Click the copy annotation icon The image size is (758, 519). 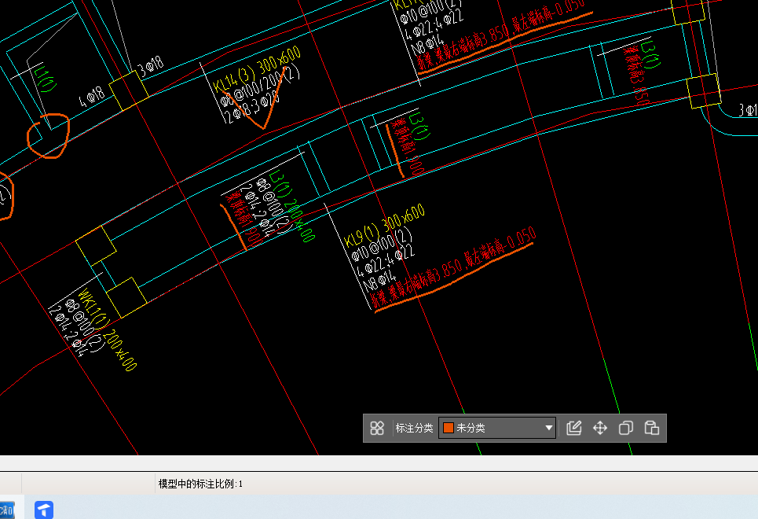626,429
